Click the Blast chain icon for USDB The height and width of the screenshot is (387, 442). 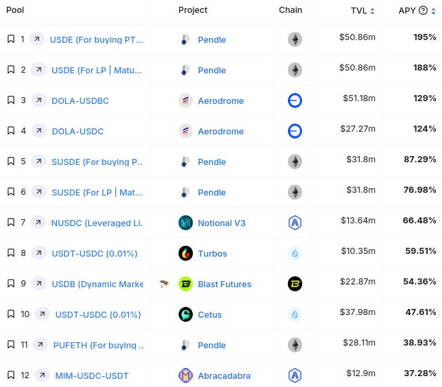point(295,284)
